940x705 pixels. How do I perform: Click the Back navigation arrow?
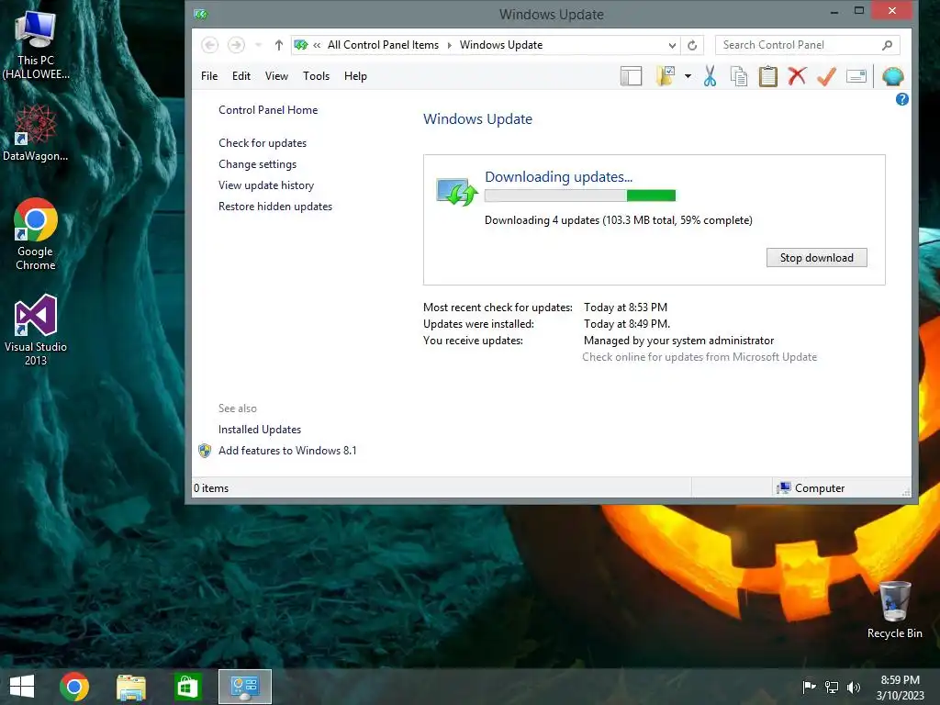click(210, 45)
